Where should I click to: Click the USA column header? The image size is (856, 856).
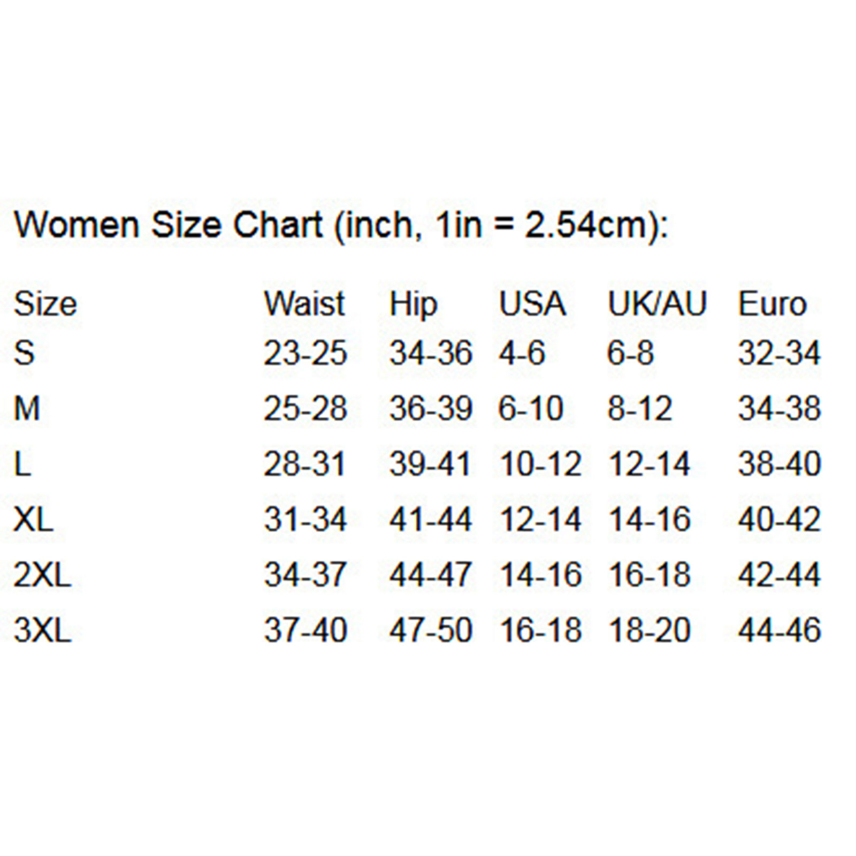pyautogui.click(x=532, y=304)
